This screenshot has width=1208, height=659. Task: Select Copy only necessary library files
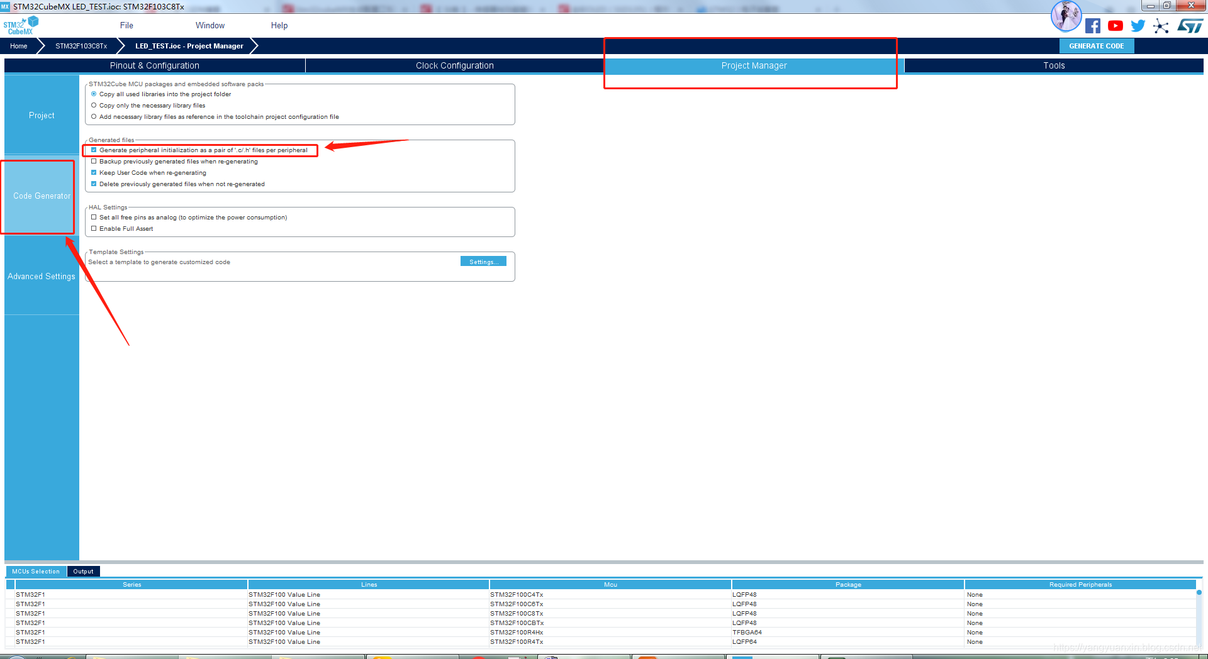click(94, 106)
